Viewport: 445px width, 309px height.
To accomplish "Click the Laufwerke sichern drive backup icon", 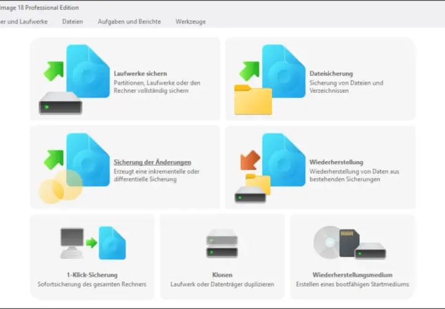I will click(x=74, y=80).
